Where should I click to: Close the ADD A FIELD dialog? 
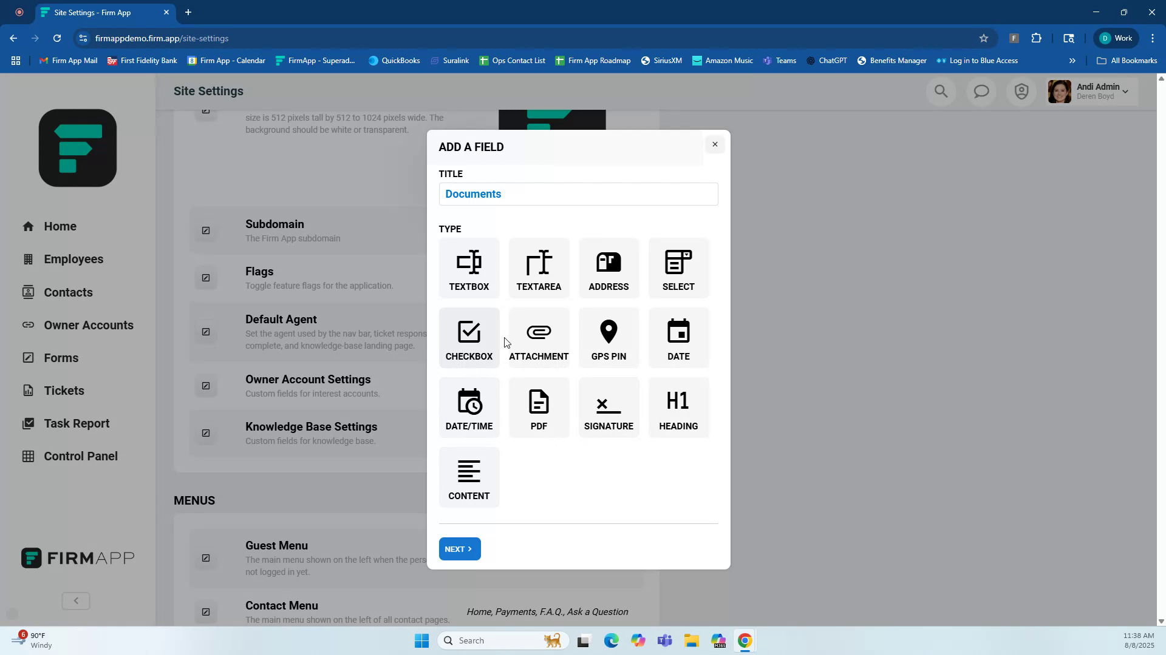click(x=715, y=144)
